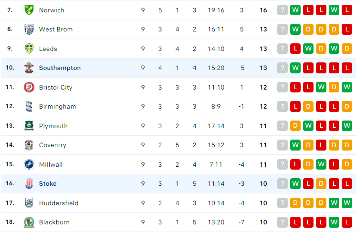Click Southampton's green W form badge
356x232 pixels.
tap(295, 68)
